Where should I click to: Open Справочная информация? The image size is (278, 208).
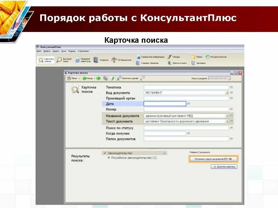[x=150, y=57]
